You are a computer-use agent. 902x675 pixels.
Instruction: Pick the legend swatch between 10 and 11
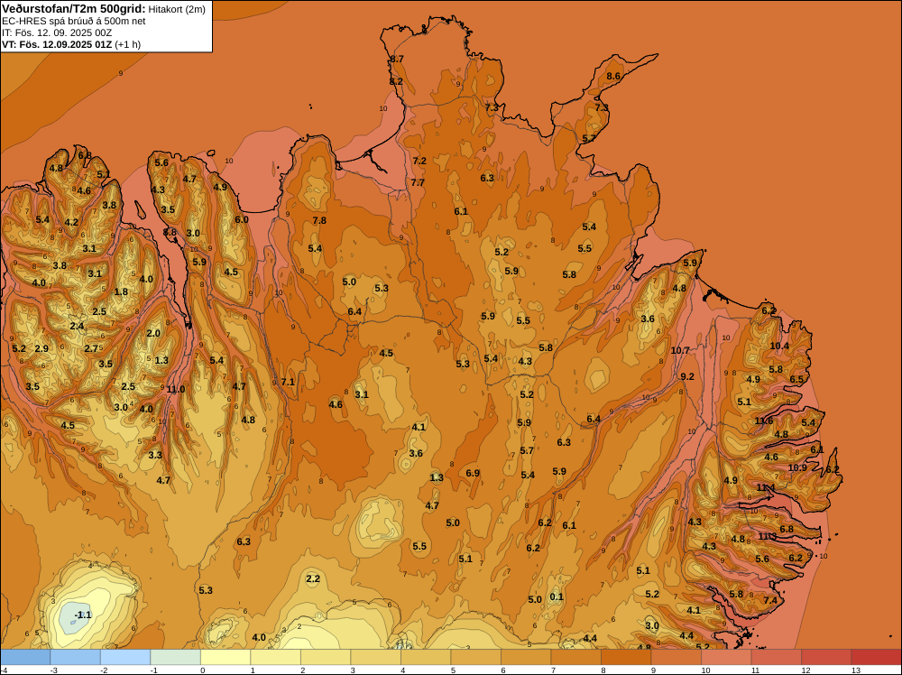(x=726, y=657)
